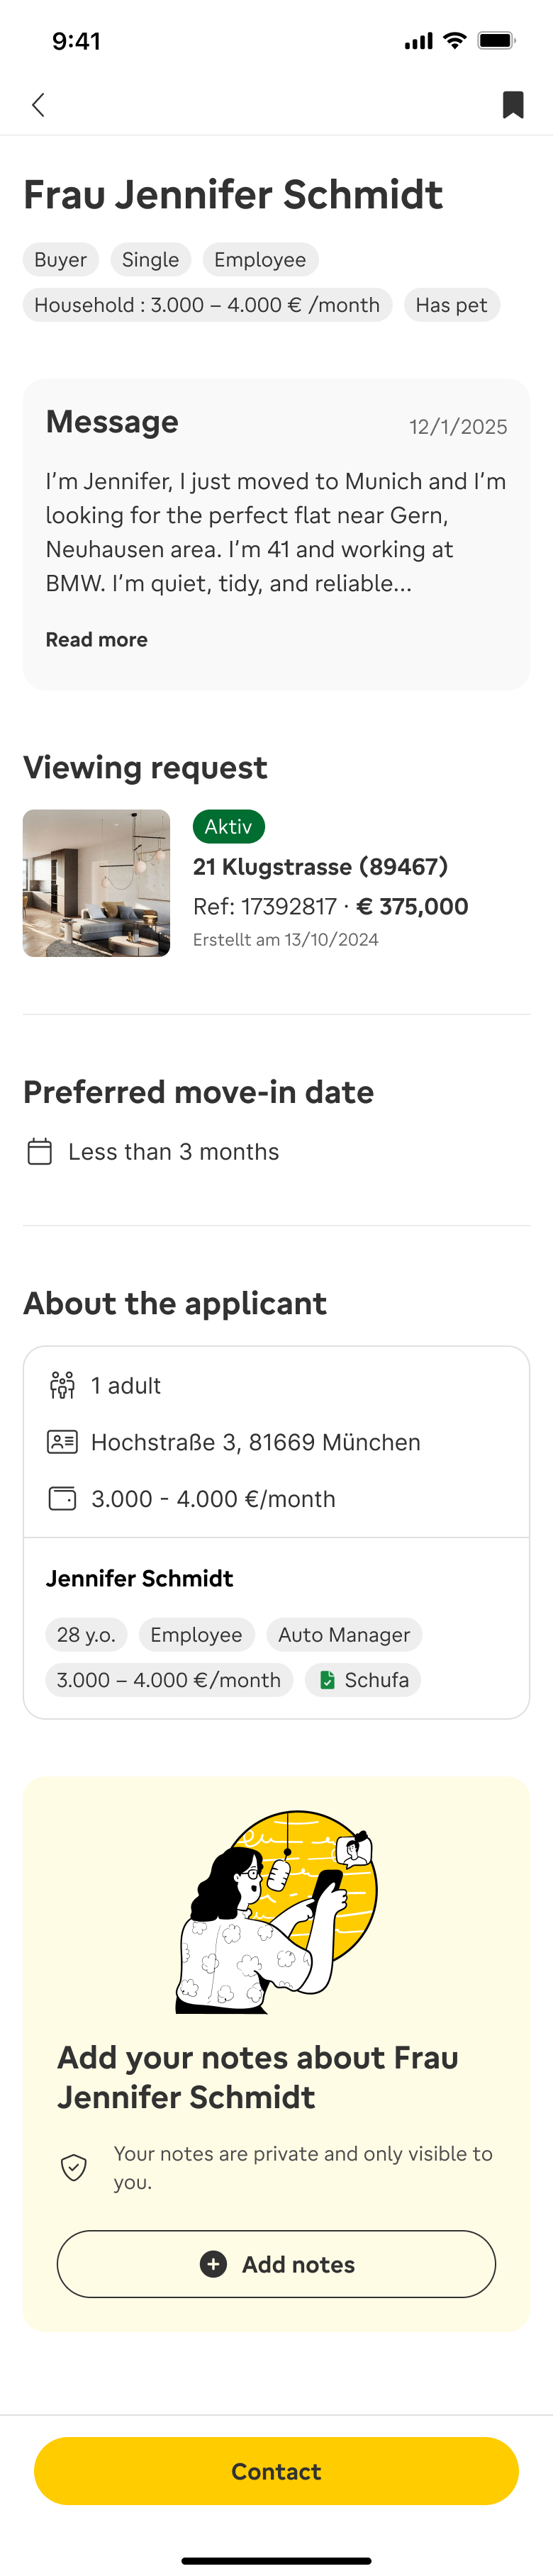This screenshot has height=2576, width=553.
Task: Click the privacy shield icon
Action: tap(74, 2167)
